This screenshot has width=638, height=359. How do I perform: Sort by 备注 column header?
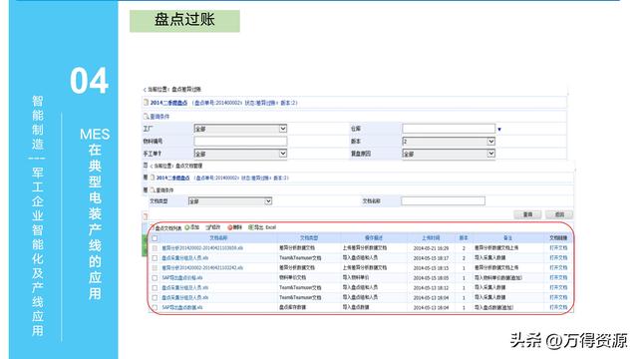507,238
